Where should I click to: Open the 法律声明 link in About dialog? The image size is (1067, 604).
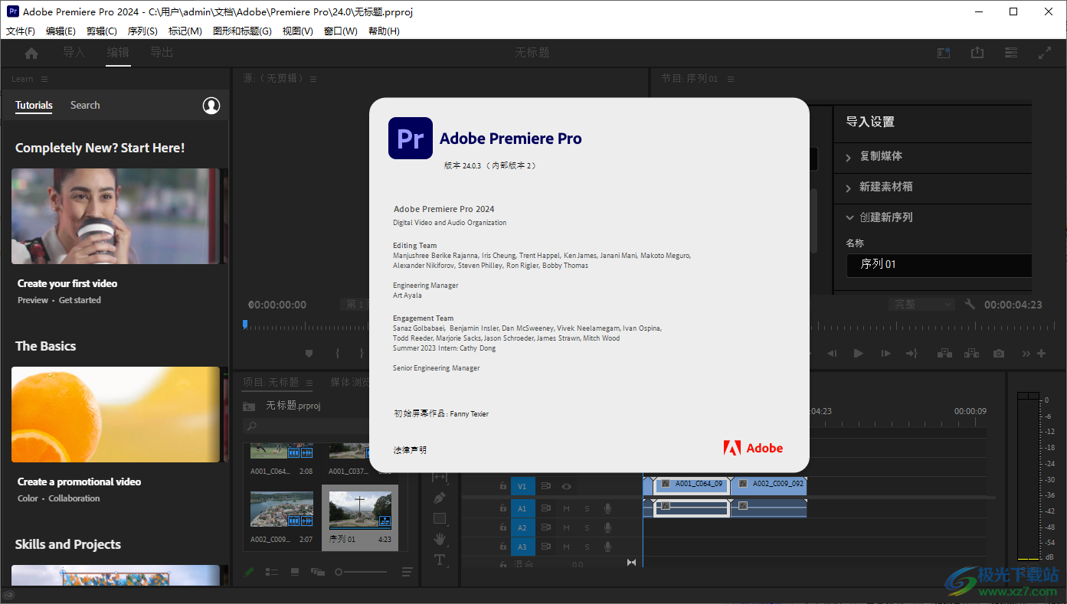point(411,450)
